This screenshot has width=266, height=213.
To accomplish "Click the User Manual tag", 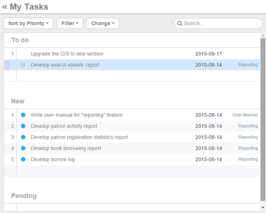I will pyautogui.click(x=245, y=115).
